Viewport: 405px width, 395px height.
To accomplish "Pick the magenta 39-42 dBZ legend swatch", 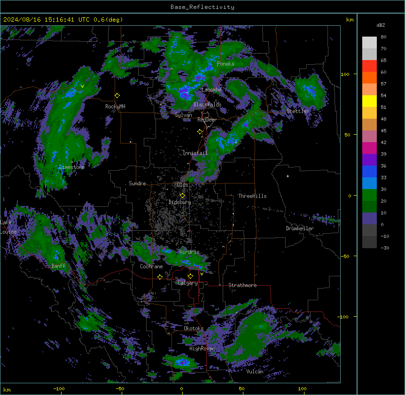I will (369, 148).
